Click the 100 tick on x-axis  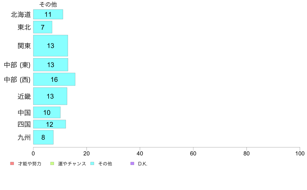point(300,153)
